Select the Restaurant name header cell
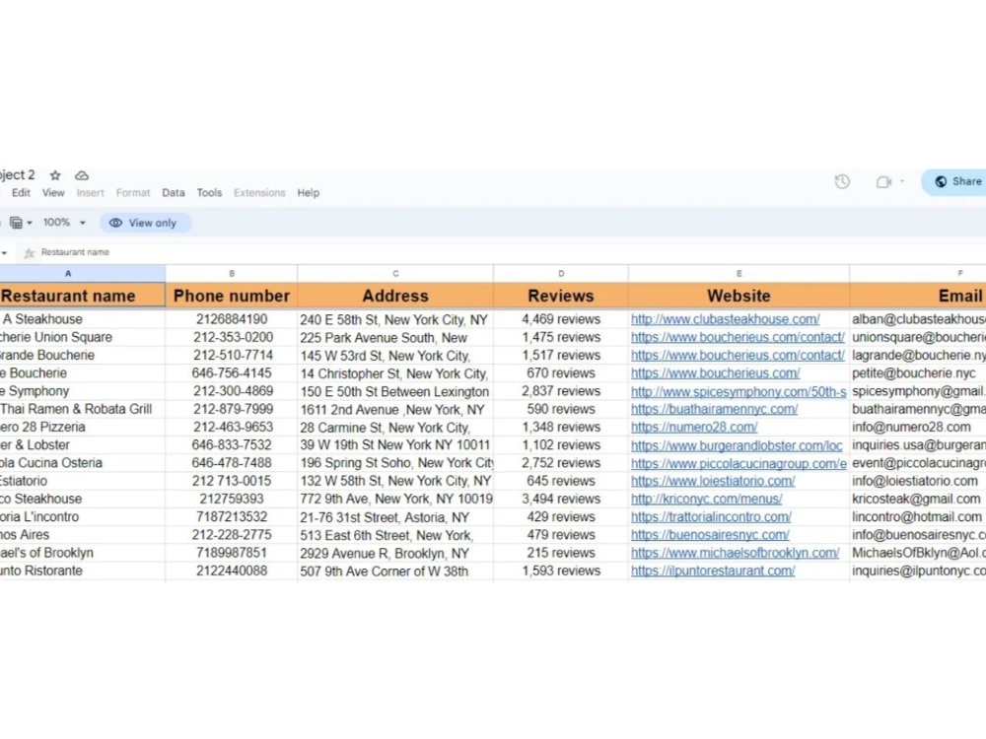The image size is (986, 739). (x=83, y=296)
